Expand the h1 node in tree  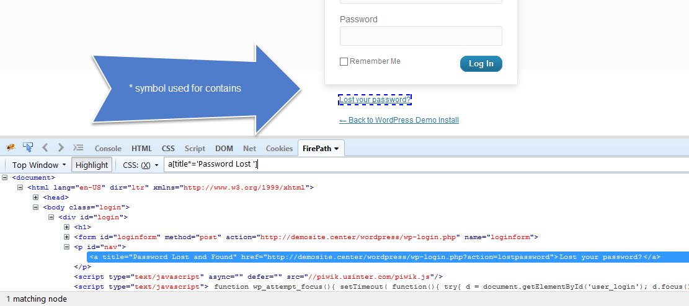[67, 227]
